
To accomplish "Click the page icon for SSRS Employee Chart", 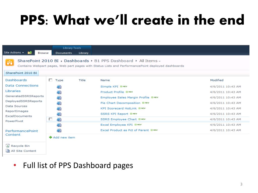I will click(59, 119).
